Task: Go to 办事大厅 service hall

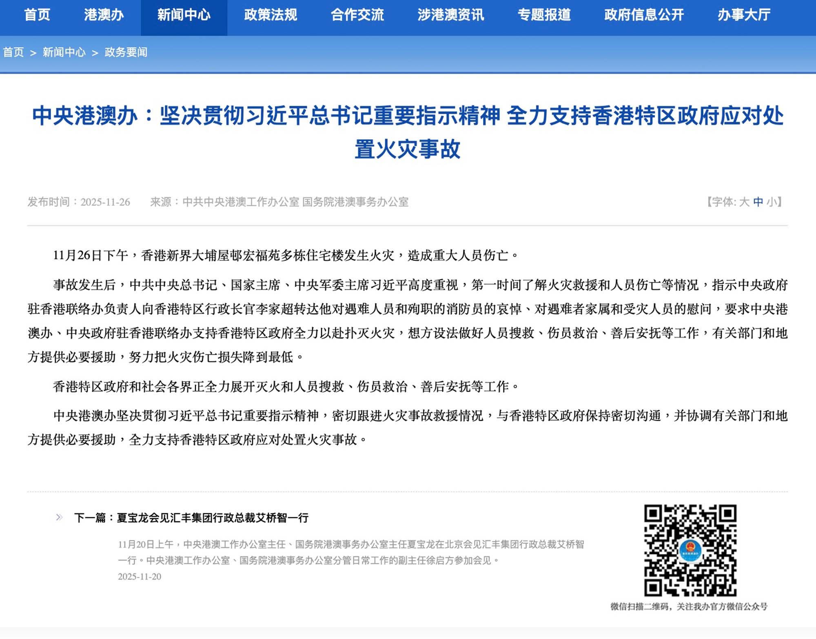Action: click(x=744, y=15)
